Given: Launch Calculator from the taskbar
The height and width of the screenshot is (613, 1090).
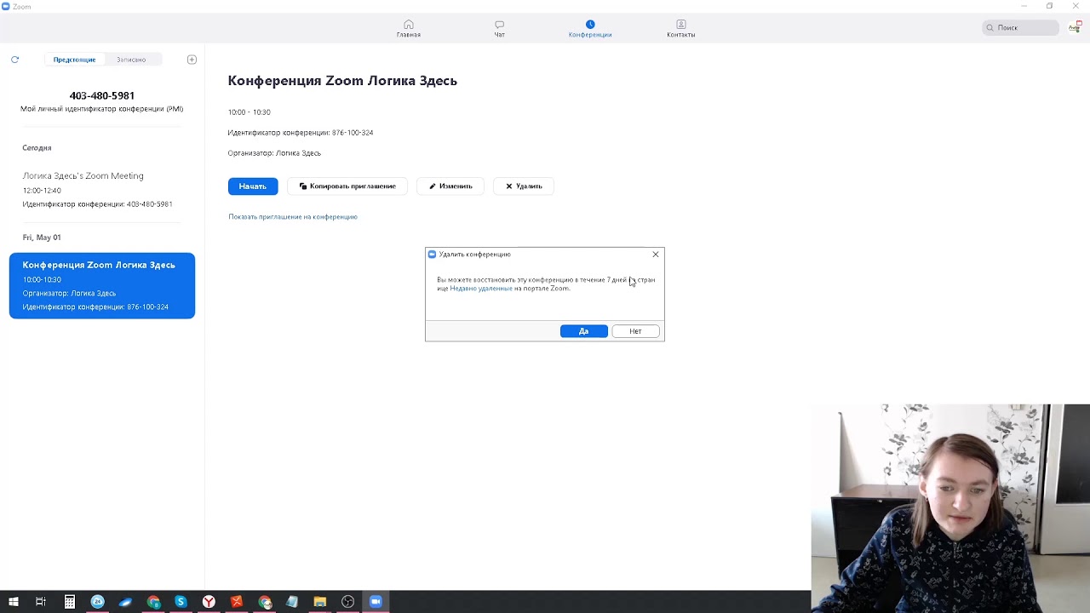Looking at the screenshot, I should tap(70, 602).
